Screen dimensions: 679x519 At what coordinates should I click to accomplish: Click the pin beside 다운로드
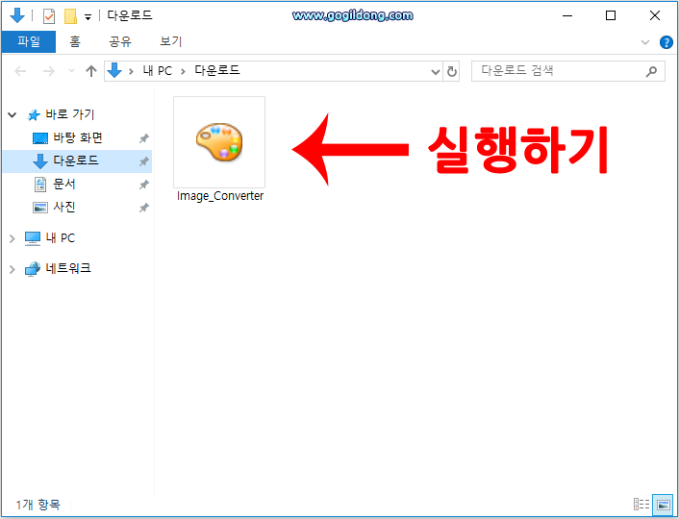143,161
